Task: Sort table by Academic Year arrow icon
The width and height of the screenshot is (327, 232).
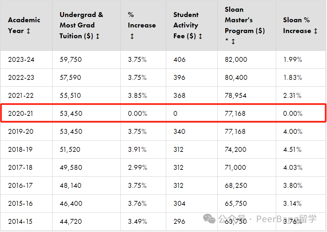Action: pos(28,31)
